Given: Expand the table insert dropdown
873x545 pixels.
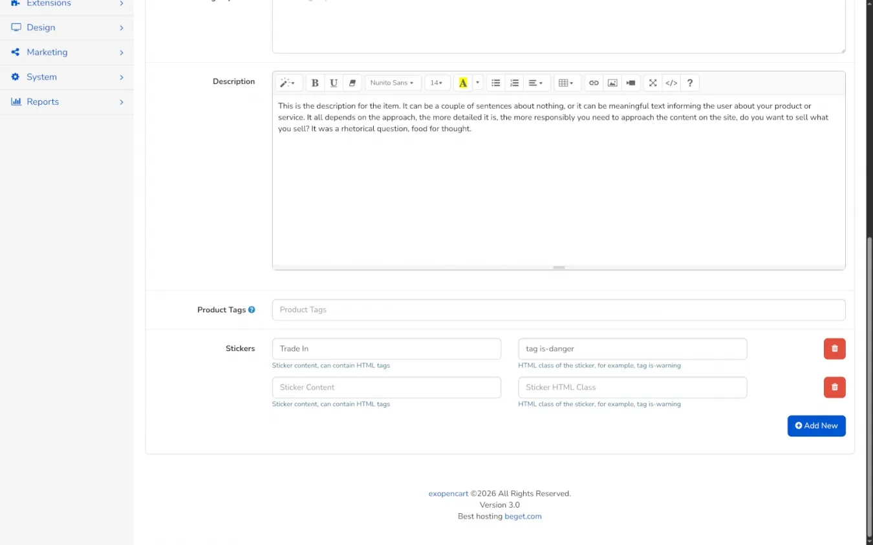Looking at the screenshot, I should coord(566,83).
